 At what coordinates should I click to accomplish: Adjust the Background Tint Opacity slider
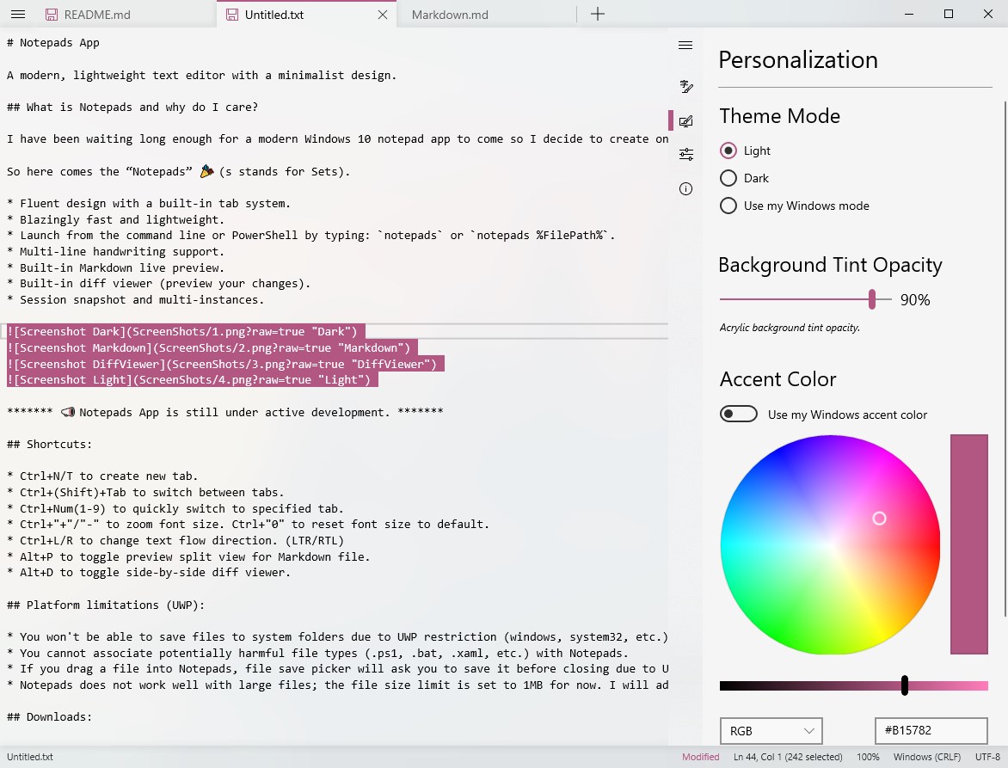click(x=872, y=299)
